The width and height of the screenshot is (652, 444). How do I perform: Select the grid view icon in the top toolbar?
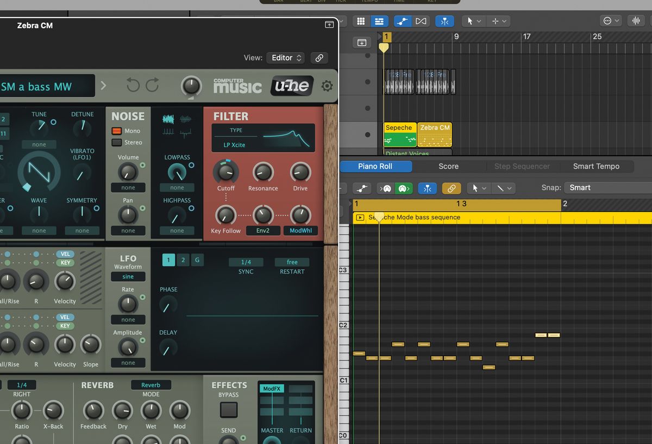pos(361,21)
